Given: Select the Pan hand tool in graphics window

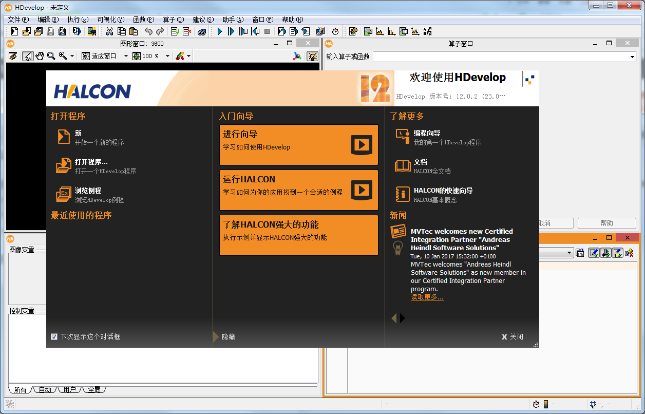Looking at the screenshot, I should click(40, 56).
